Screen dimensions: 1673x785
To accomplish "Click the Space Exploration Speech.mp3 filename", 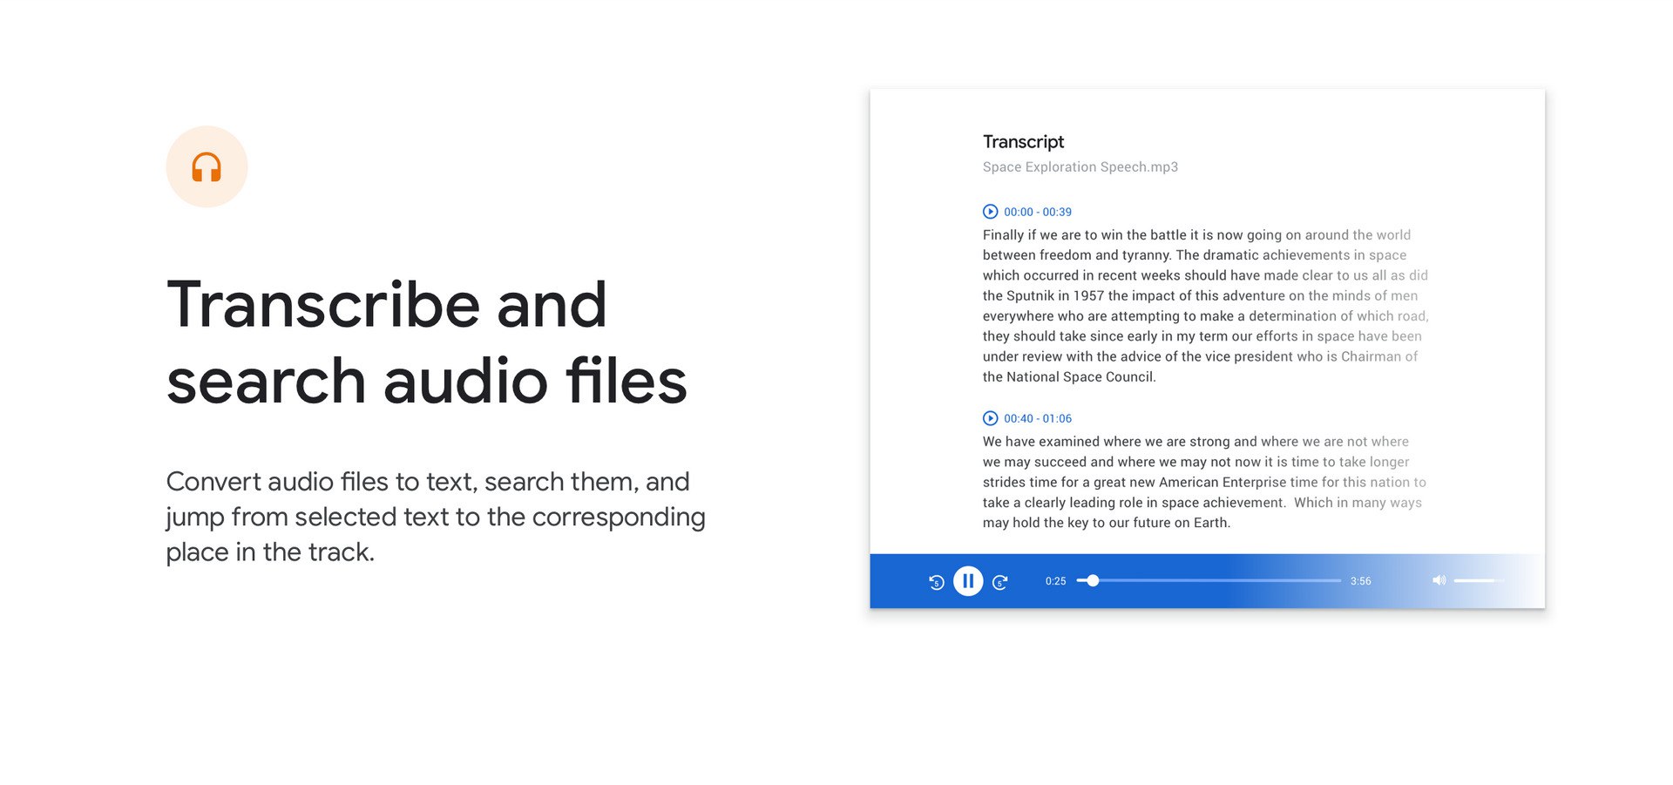I will [x=1080, y=166].
